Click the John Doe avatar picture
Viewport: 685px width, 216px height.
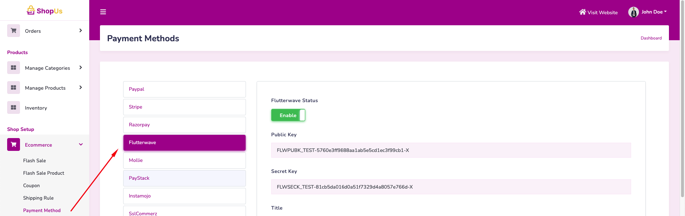click(x=633, y=12)
